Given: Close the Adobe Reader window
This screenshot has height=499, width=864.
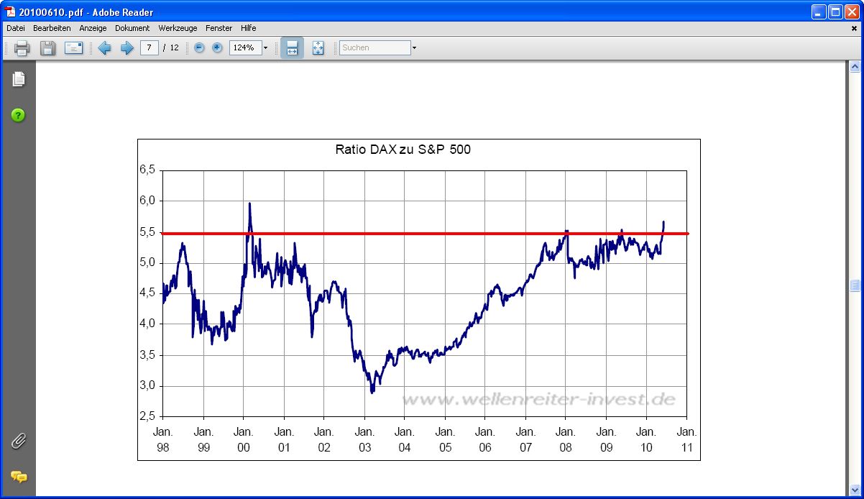Looking at the screenshot, I should pos(852,12).
